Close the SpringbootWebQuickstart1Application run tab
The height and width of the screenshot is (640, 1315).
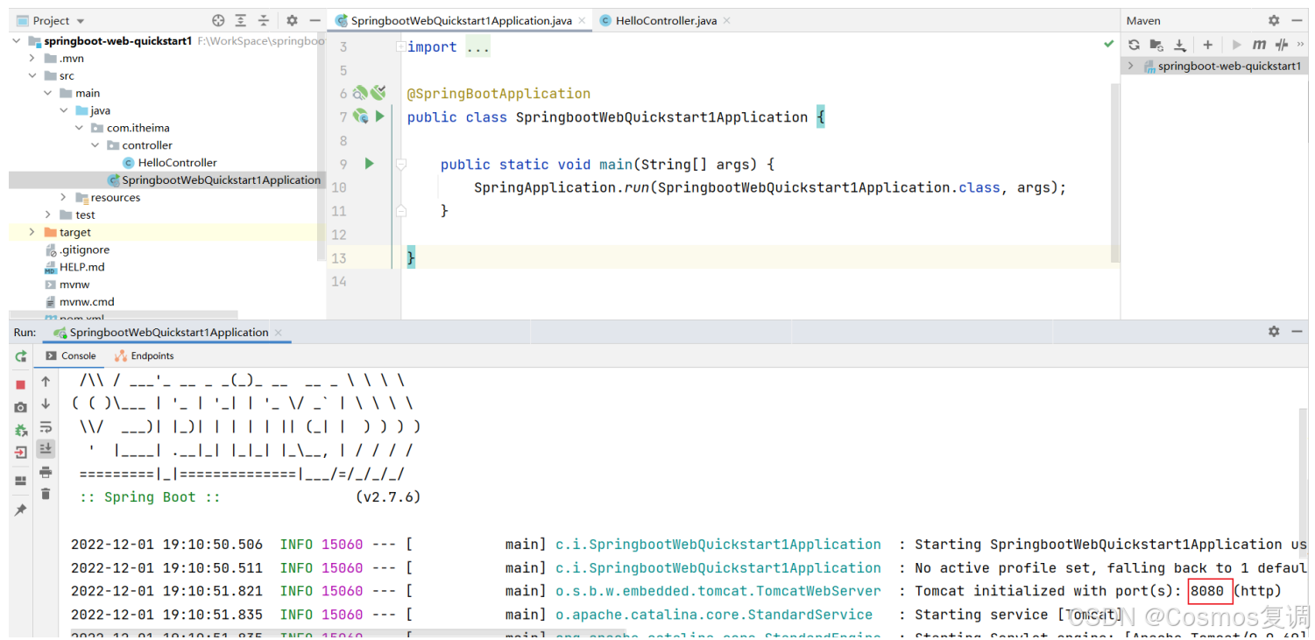(279, 333)
